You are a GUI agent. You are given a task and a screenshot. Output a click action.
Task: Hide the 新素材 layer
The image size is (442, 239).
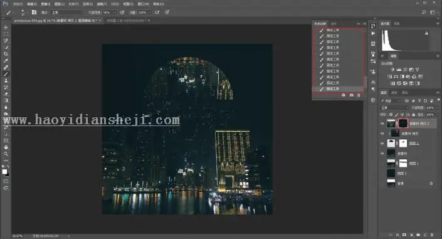[x=382, y=154]
